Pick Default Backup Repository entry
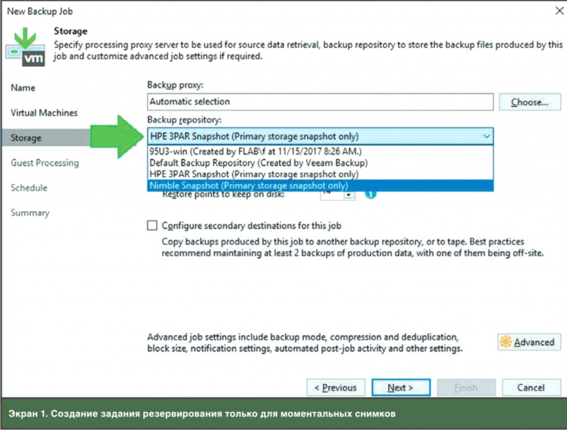The width and height of the screenshot is (567, 430). point(259,163)
